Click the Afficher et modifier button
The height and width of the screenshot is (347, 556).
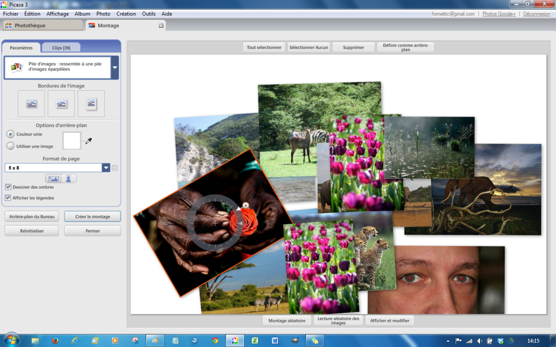(x=390, y=321)
